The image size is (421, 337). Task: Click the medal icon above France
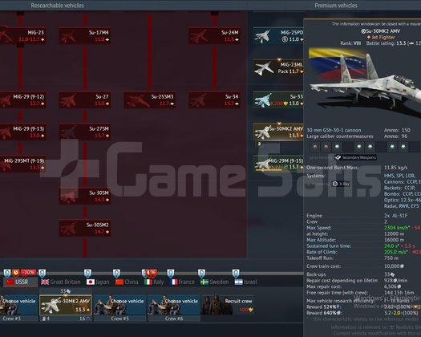click(x=171, y=274)
